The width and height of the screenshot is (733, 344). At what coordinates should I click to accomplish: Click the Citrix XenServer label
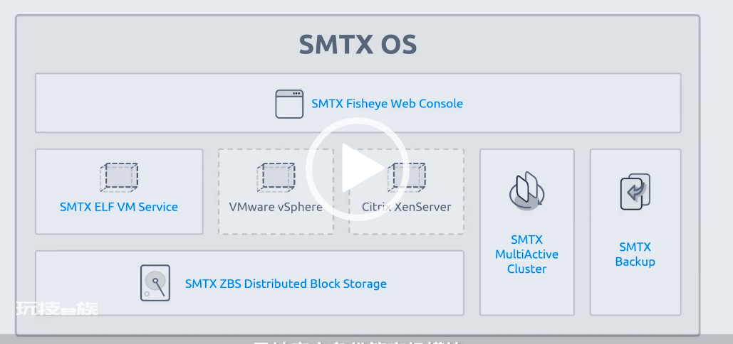[407, 207]
